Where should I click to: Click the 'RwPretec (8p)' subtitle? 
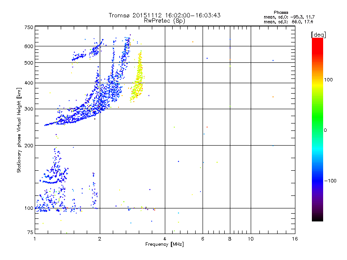pyautogui.click(x=164, y=21)
